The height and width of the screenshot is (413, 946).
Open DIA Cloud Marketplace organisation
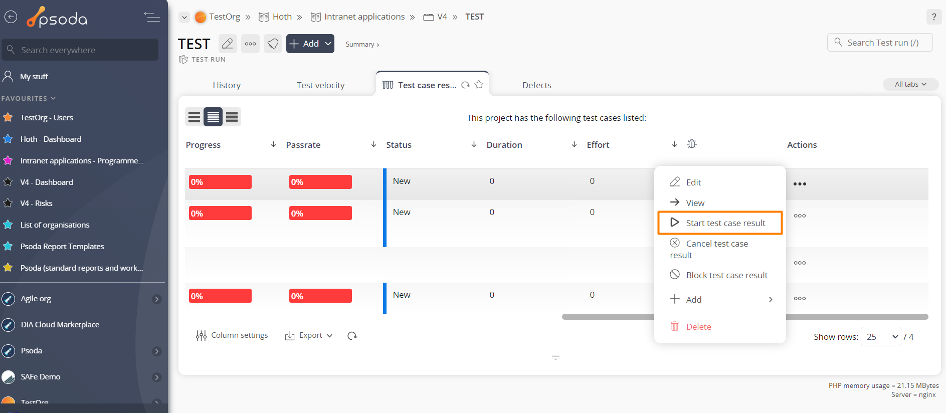point(60,324)
